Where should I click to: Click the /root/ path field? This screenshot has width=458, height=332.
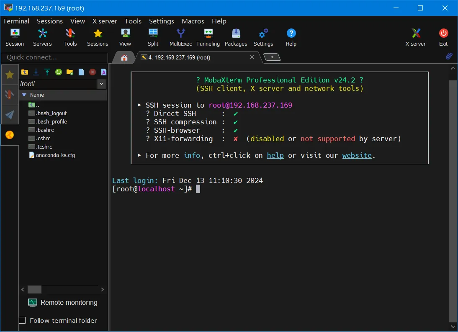[58, 84]
